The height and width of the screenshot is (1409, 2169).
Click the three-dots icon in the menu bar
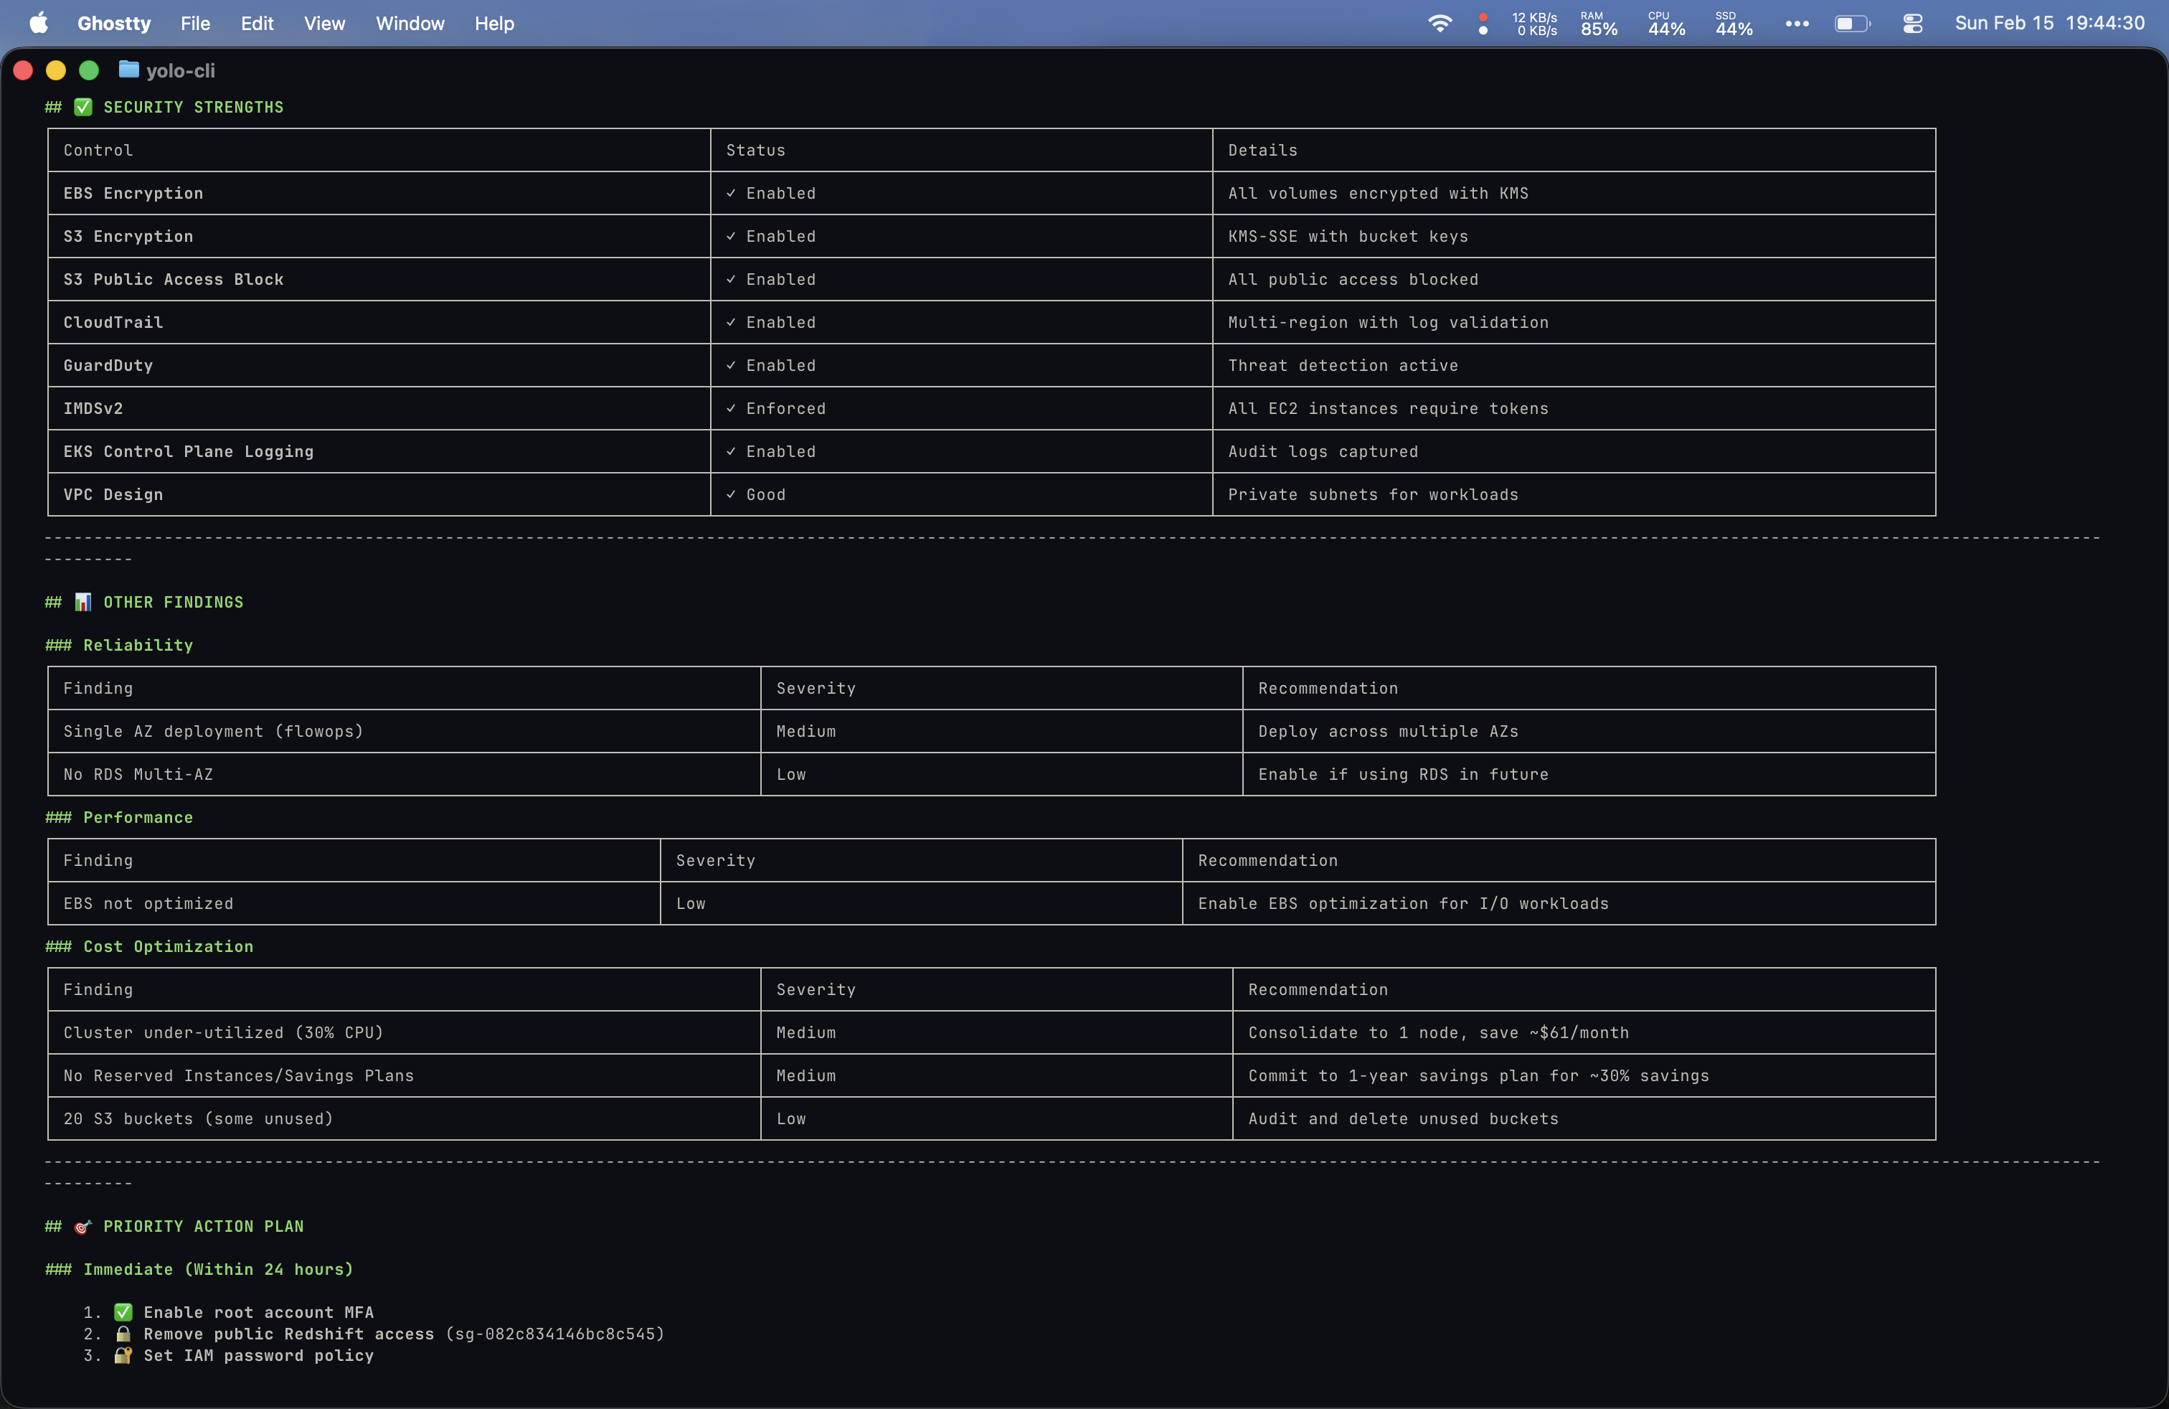click(1797, 23)
